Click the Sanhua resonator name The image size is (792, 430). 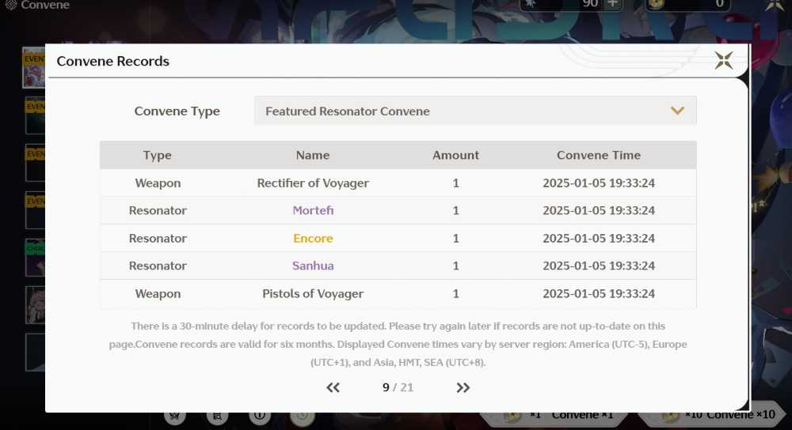(x=313, y=266)
